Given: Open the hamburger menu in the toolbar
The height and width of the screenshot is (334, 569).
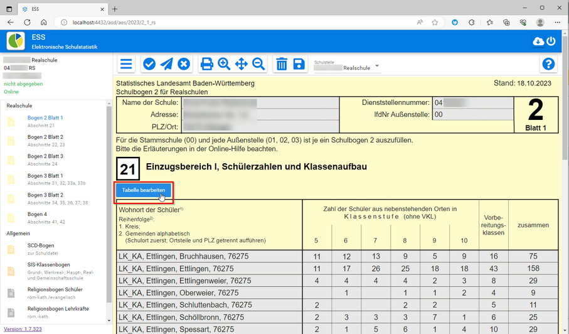Looking at the screenshot, I should (x=127, y=64).
